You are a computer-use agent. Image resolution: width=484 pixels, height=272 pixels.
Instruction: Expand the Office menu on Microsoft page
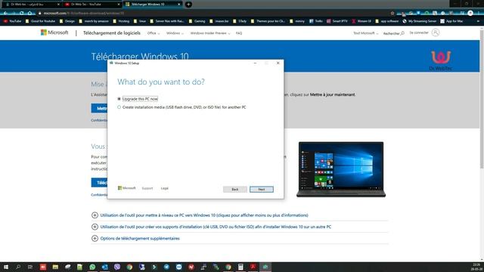154,33
